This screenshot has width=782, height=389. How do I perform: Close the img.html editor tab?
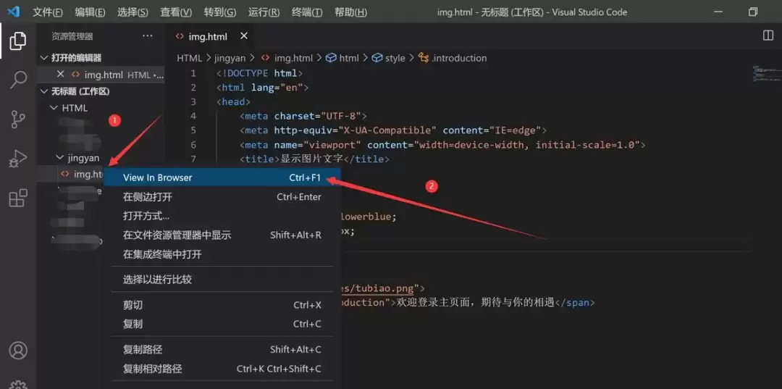click(244, 36)
